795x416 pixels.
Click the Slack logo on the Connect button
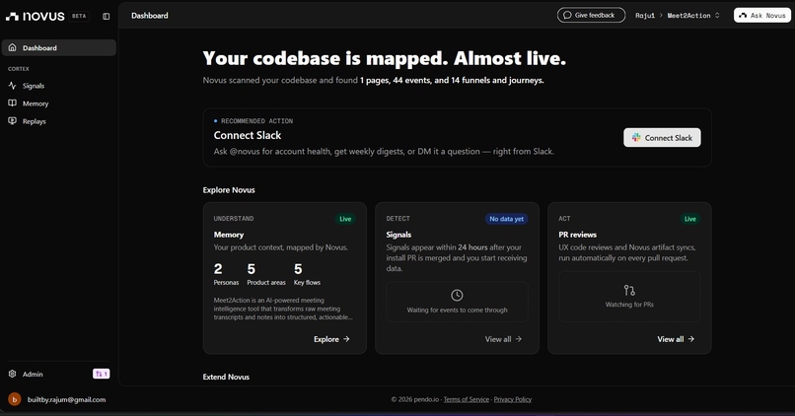[x=636, y=137]
